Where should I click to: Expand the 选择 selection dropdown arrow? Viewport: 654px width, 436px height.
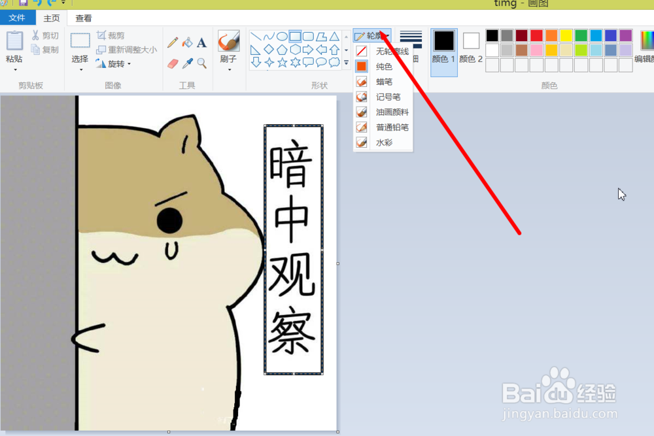(80, 69)
